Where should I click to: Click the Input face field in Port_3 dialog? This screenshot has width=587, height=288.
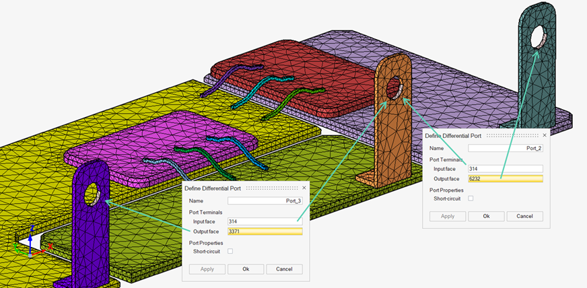[265, 221]
